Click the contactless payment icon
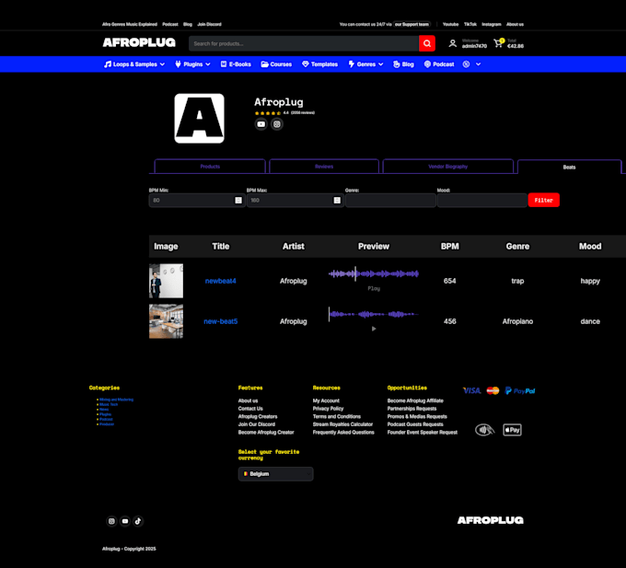 (x=484, y=430)
